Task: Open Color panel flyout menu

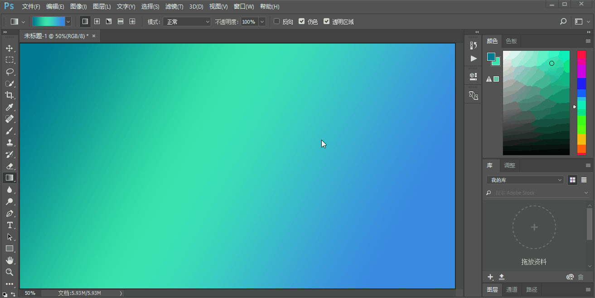Action: (588, 41)
